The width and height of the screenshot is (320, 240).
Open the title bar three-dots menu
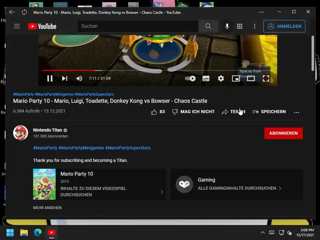tap(261, 12)
